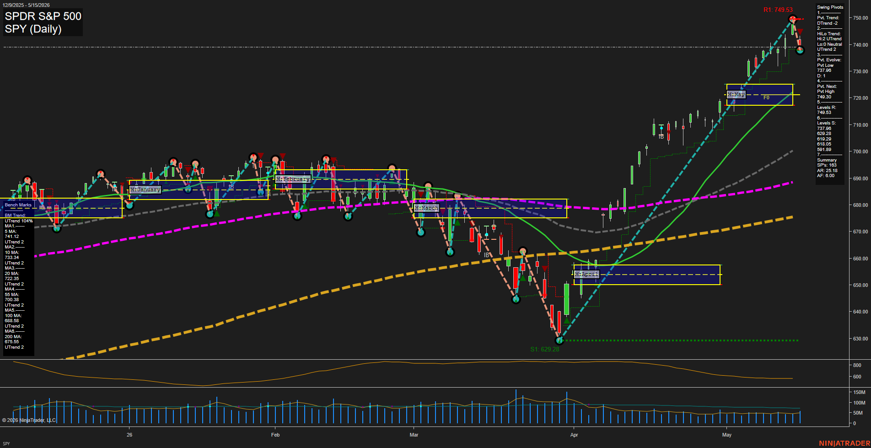Screen dimensions: 871x448
Task: Click the © 2026 NinjaTrader, LLC copyright text
Action: pos(29,420)
